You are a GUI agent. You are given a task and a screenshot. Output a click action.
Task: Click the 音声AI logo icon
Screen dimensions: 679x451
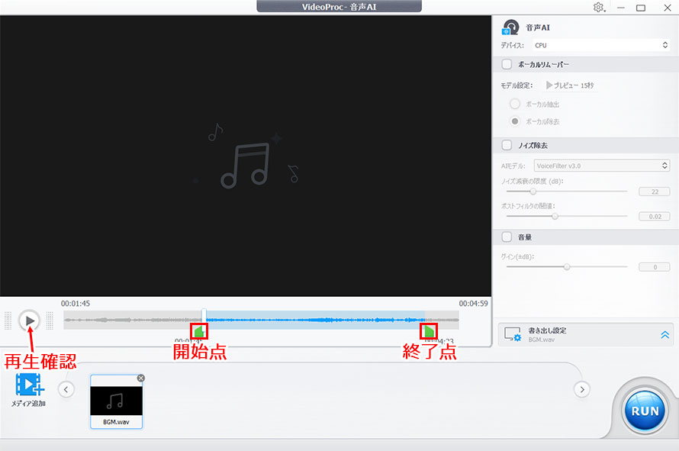(510, 27)
